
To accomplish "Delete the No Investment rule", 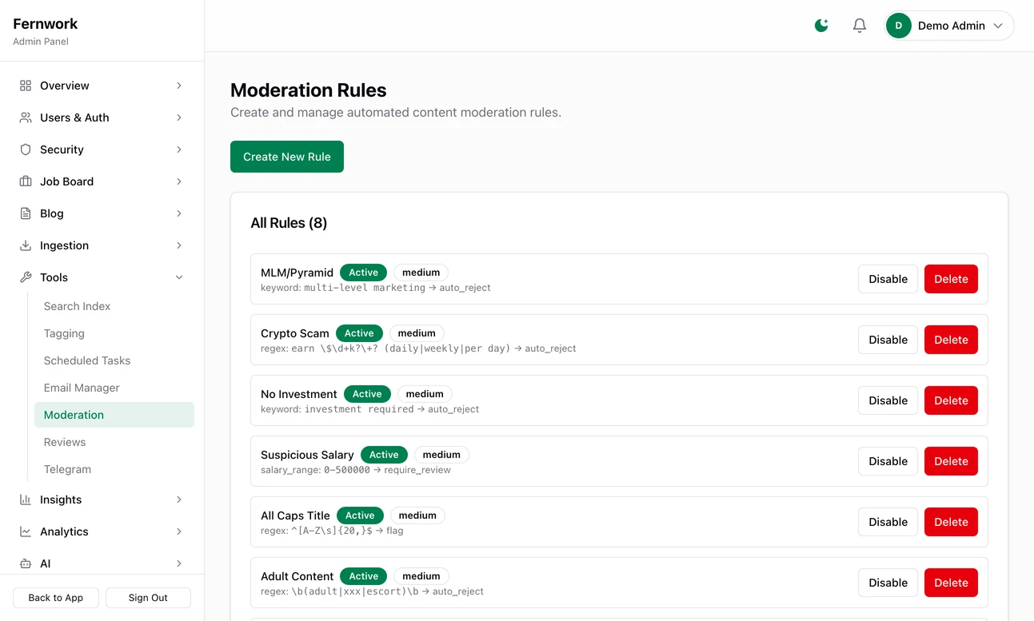I will [951, 400].
